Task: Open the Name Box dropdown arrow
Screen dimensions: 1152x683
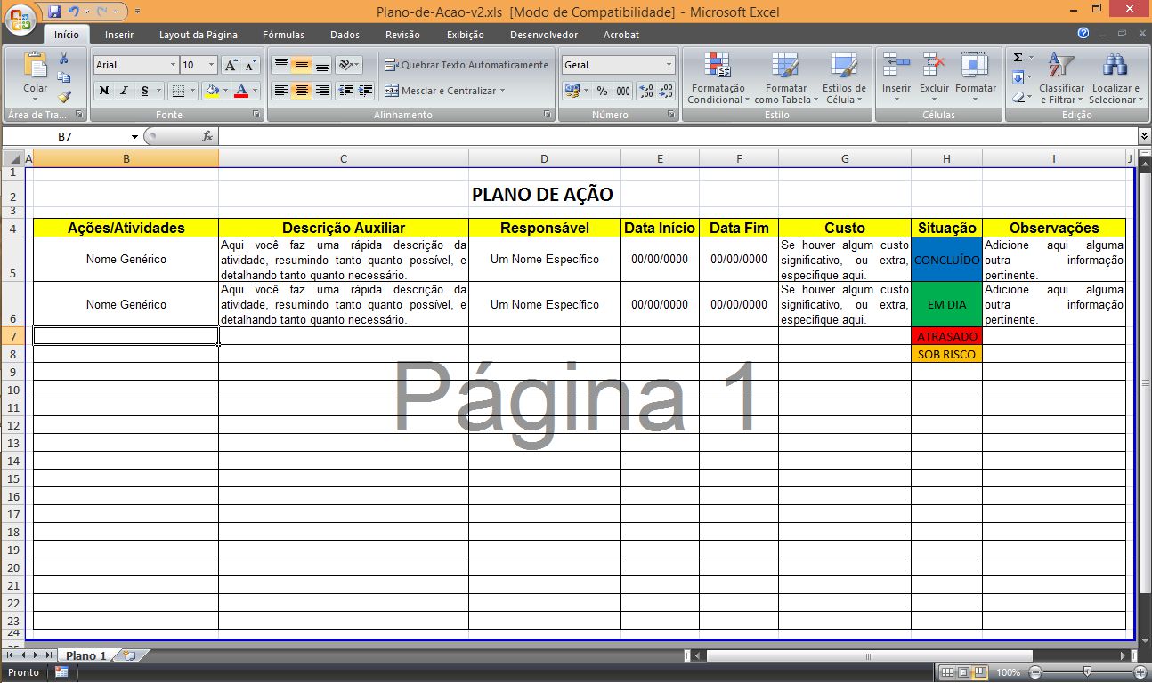Action: tap(134, 136)
